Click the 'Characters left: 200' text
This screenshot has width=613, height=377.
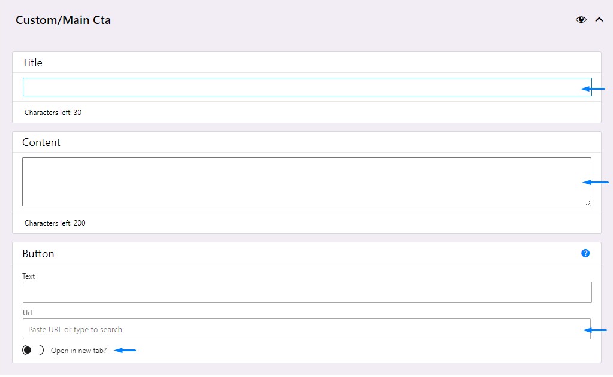pyautogui.click(x=55, y=223)
